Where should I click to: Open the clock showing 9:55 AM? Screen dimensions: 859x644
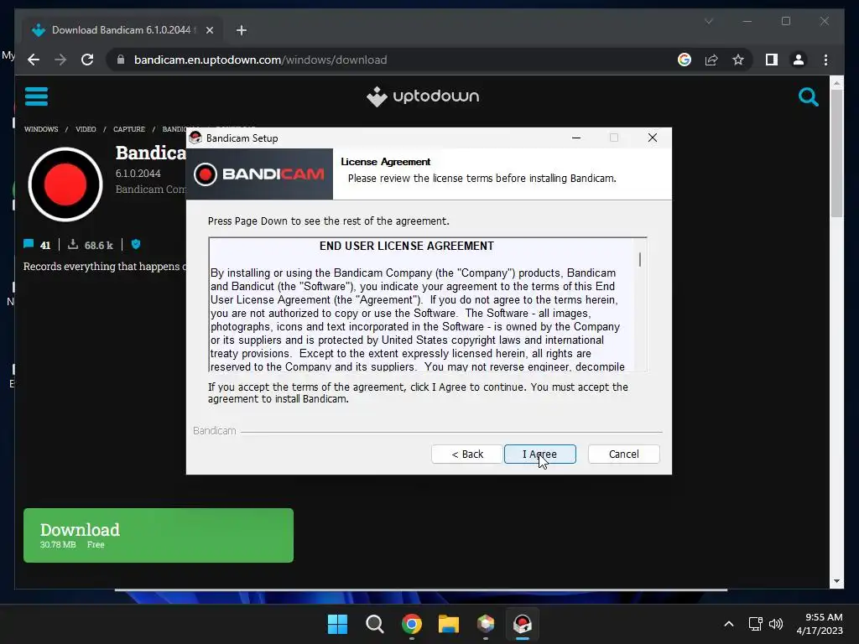click(x=820, y=624)
